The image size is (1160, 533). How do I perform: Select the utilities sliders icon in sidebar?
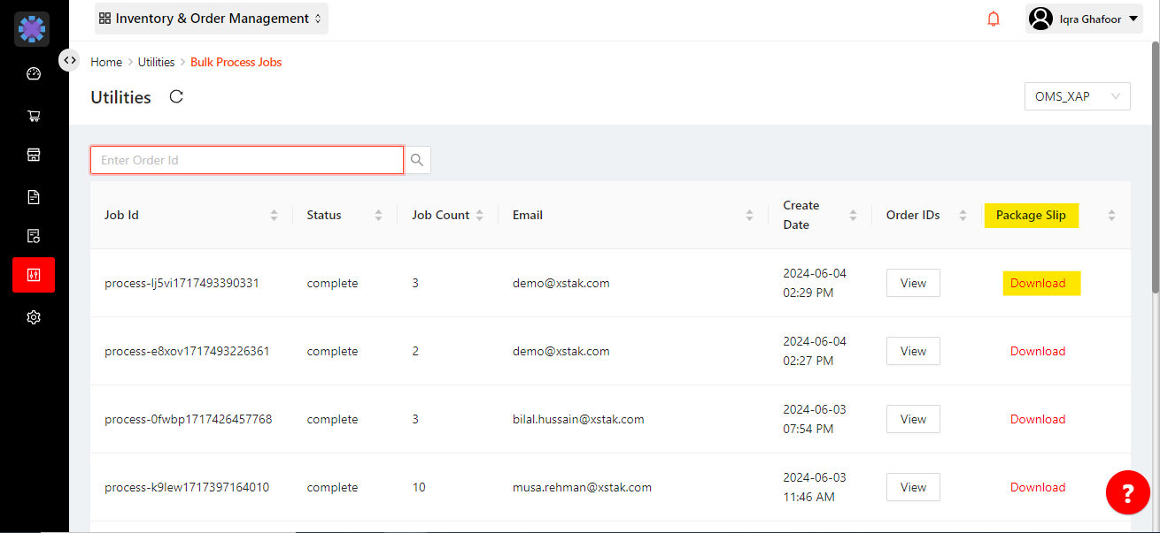click(34, 275)
